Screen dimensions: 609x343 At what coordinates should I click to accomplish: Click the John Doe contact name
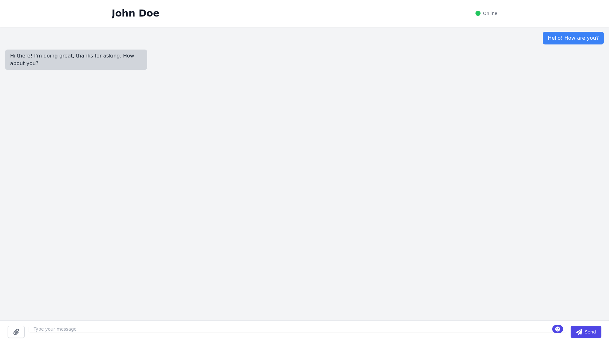coord(135,13)
